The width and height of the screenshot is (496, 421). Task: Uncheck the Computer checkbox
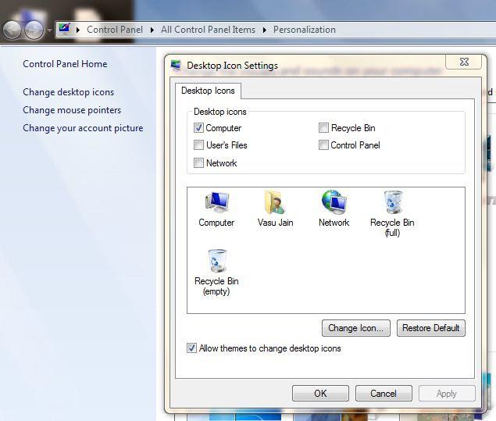[198, 128]
